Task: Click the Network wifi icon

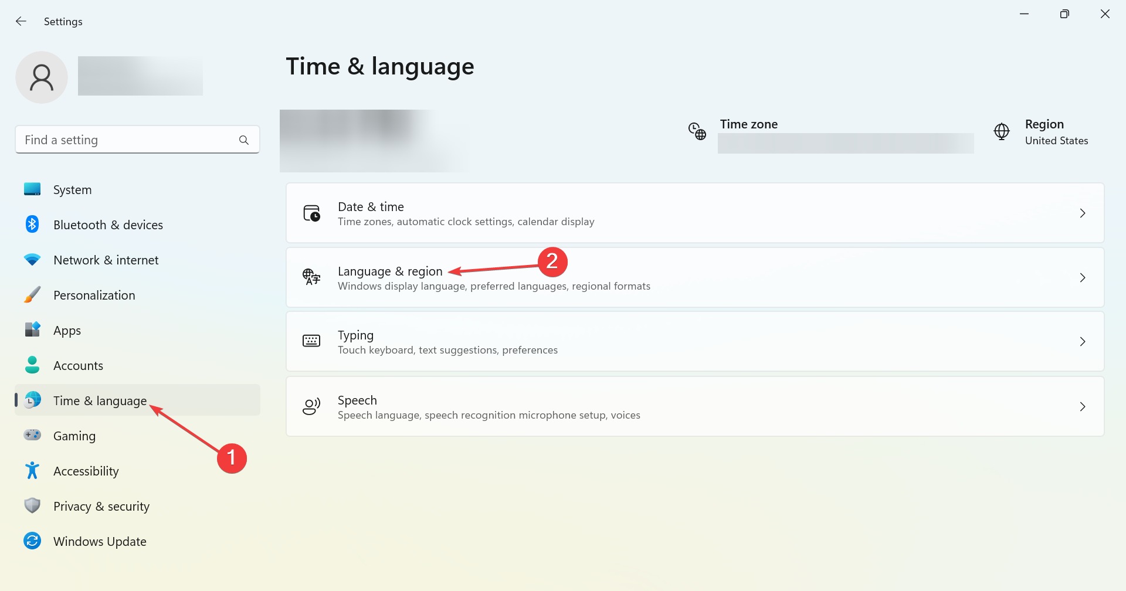Action: [32, 259]
